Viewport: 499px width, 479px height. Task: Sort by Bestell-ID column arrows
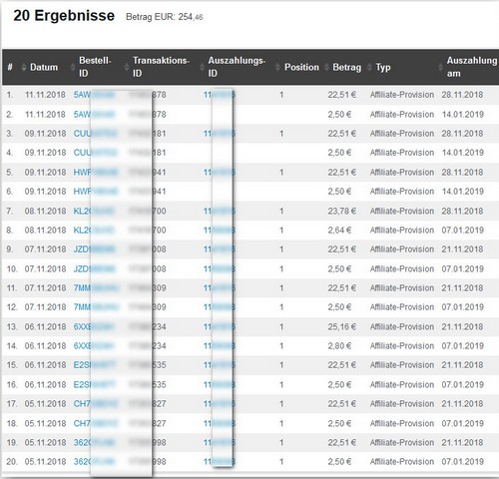pos(73,68)
